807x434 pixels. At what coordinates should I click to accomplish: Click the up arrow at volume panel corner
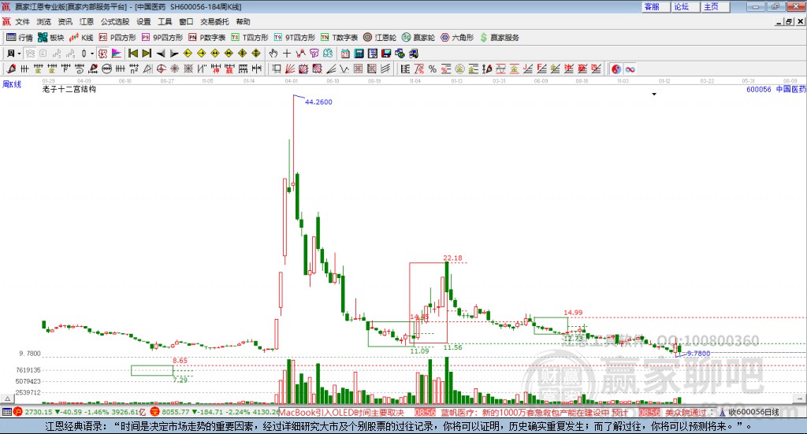(7, 399)
